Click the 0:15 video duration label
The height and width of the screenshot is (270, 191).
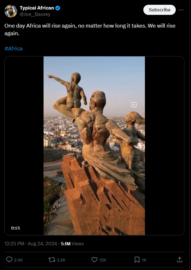(16, 228)
